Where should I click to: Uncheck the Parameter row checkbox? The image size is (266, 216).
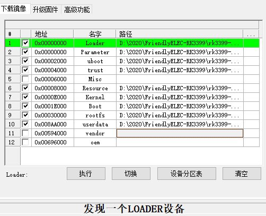coord(25,52)
